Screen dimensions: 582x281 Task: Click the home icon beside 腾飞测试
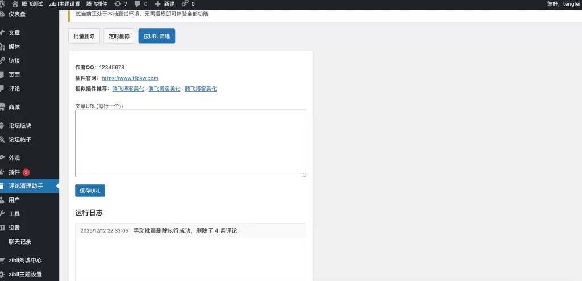(x=15, y=4)
